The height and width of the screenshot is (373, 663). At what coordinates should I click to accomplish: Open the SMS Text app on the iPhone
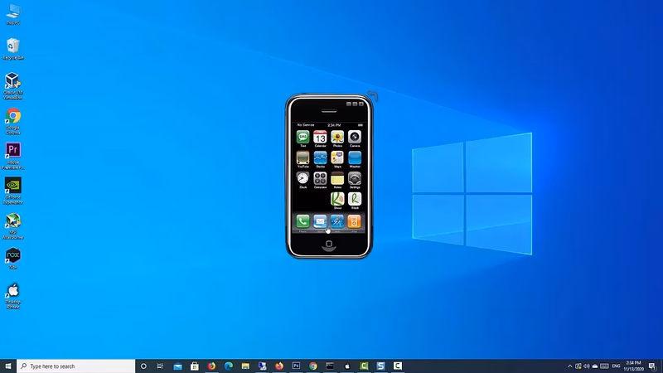tap(302, 137)
